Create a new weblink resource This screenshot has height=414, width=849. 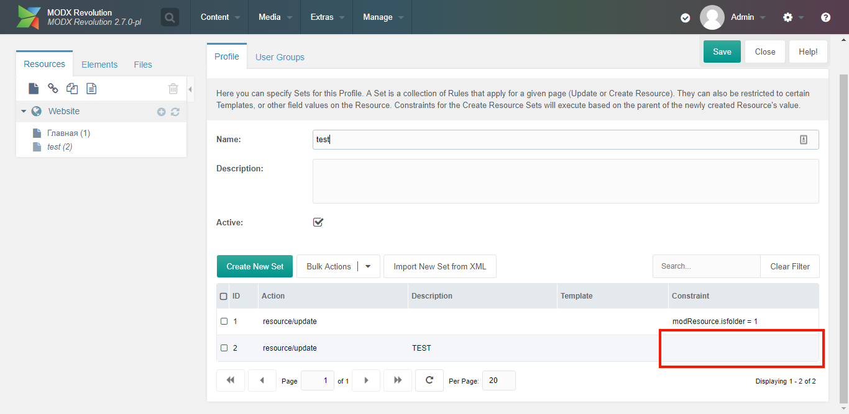point(53,88)
